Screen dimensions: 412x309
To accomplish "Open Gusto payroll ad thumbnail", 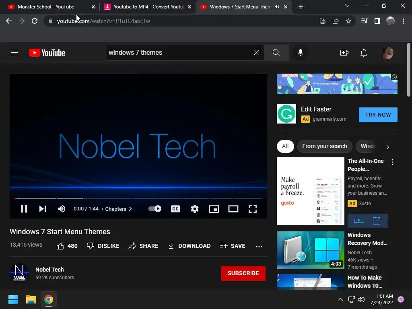I will pos(310,191).
